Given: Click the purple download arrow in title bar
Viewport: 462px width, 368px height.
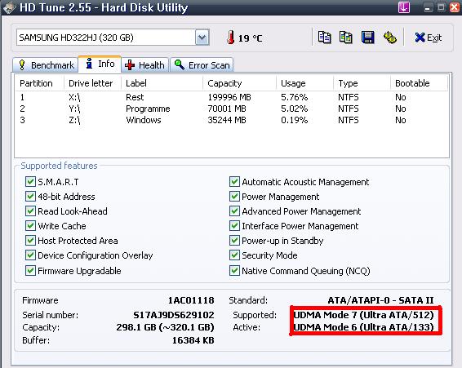Looking at the screenshot, I should (x=404, y=7).
